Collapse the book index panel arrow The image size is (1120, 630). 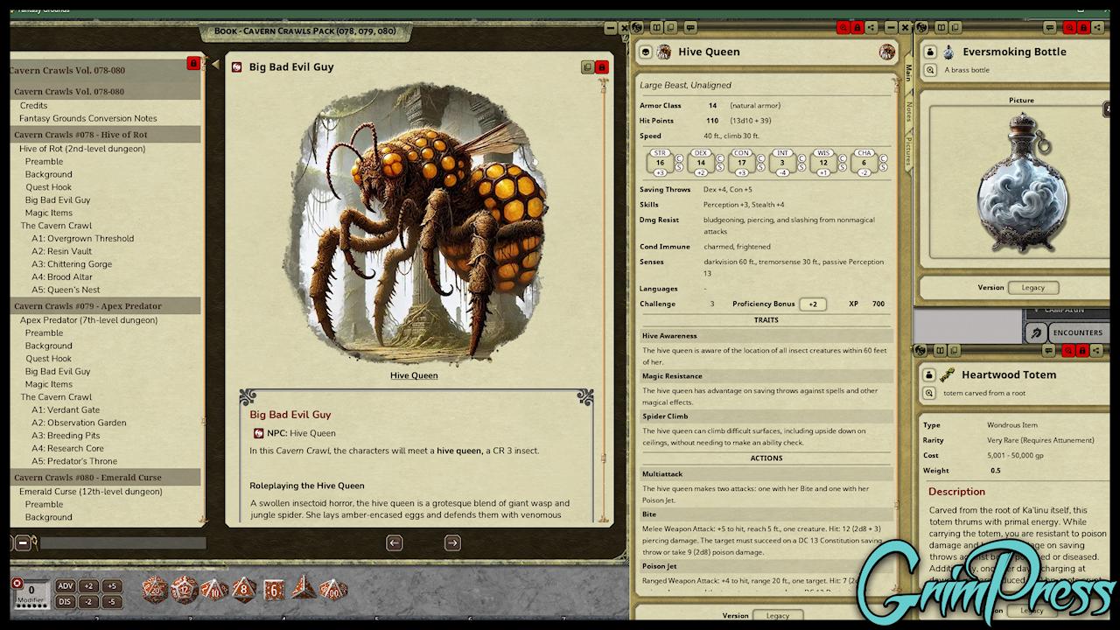(x=216, y=64)
